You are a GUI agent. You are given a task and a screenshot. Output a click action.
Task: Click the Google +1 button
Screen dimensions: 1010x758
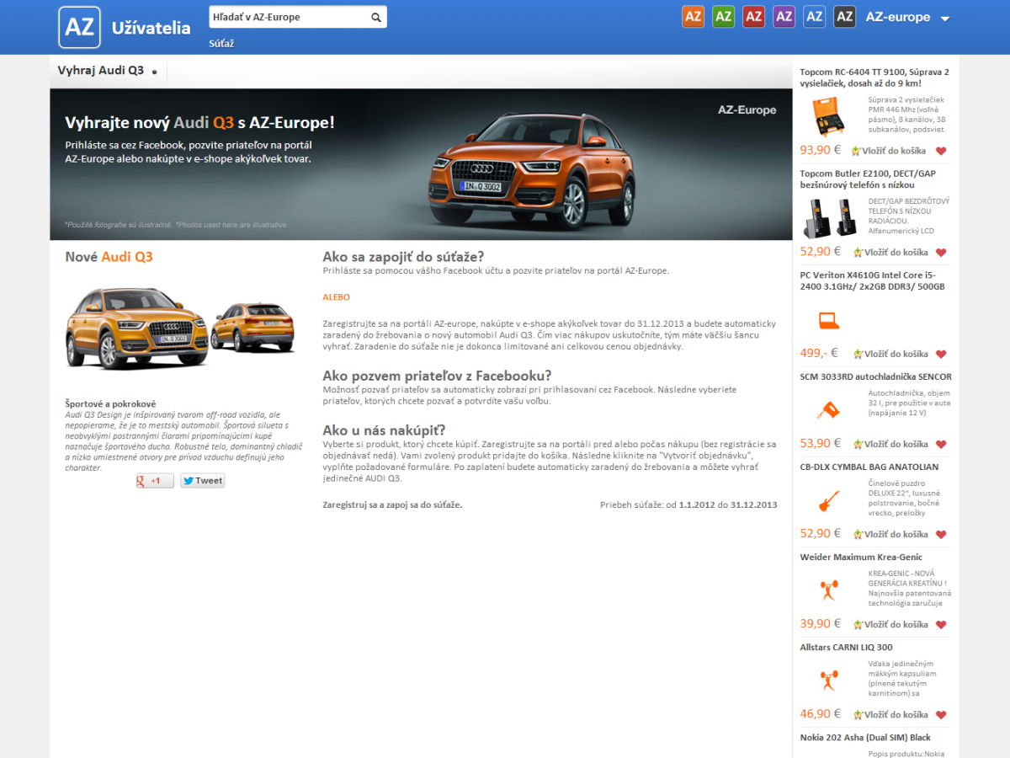pyautogui.click(x=155, y=481)
